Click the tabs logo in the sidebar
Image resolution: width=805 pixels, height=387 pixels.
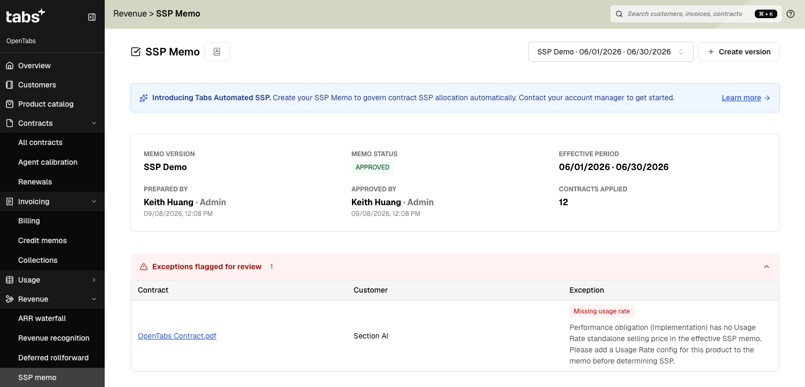click(25, 16)
